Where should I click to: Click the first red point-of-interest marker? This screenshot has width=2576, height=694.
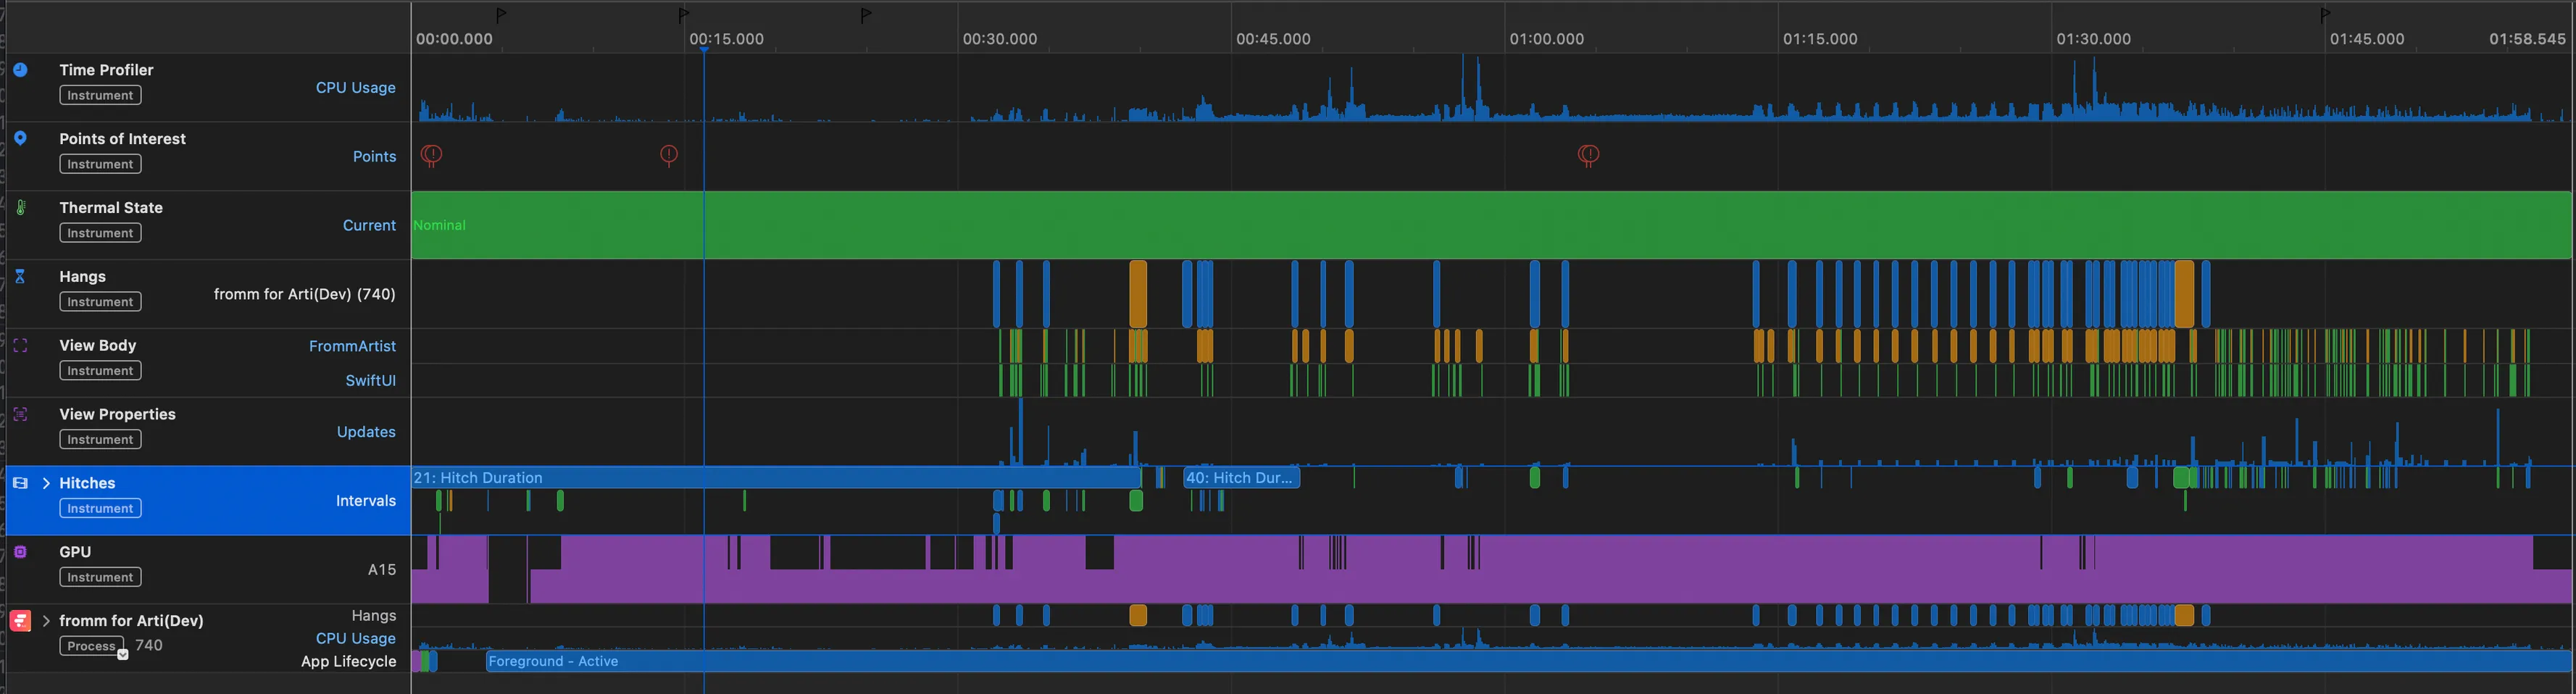tap(431, 155)
